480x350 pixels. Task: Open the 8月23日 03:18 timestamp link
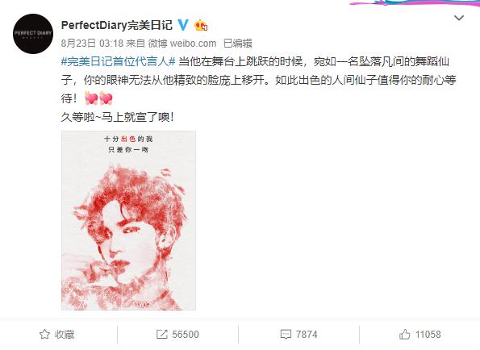coord(92,43)
